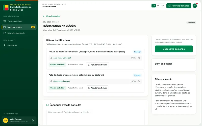
Task: Open scan-recto-verso.pdf file
Action: [62, 58]
